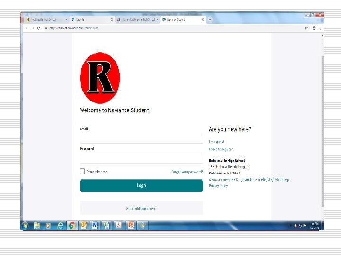This screenshot has height=256, width=341.
Task: Close the first Robbinsville High School tab
Action: coord(67,19)
